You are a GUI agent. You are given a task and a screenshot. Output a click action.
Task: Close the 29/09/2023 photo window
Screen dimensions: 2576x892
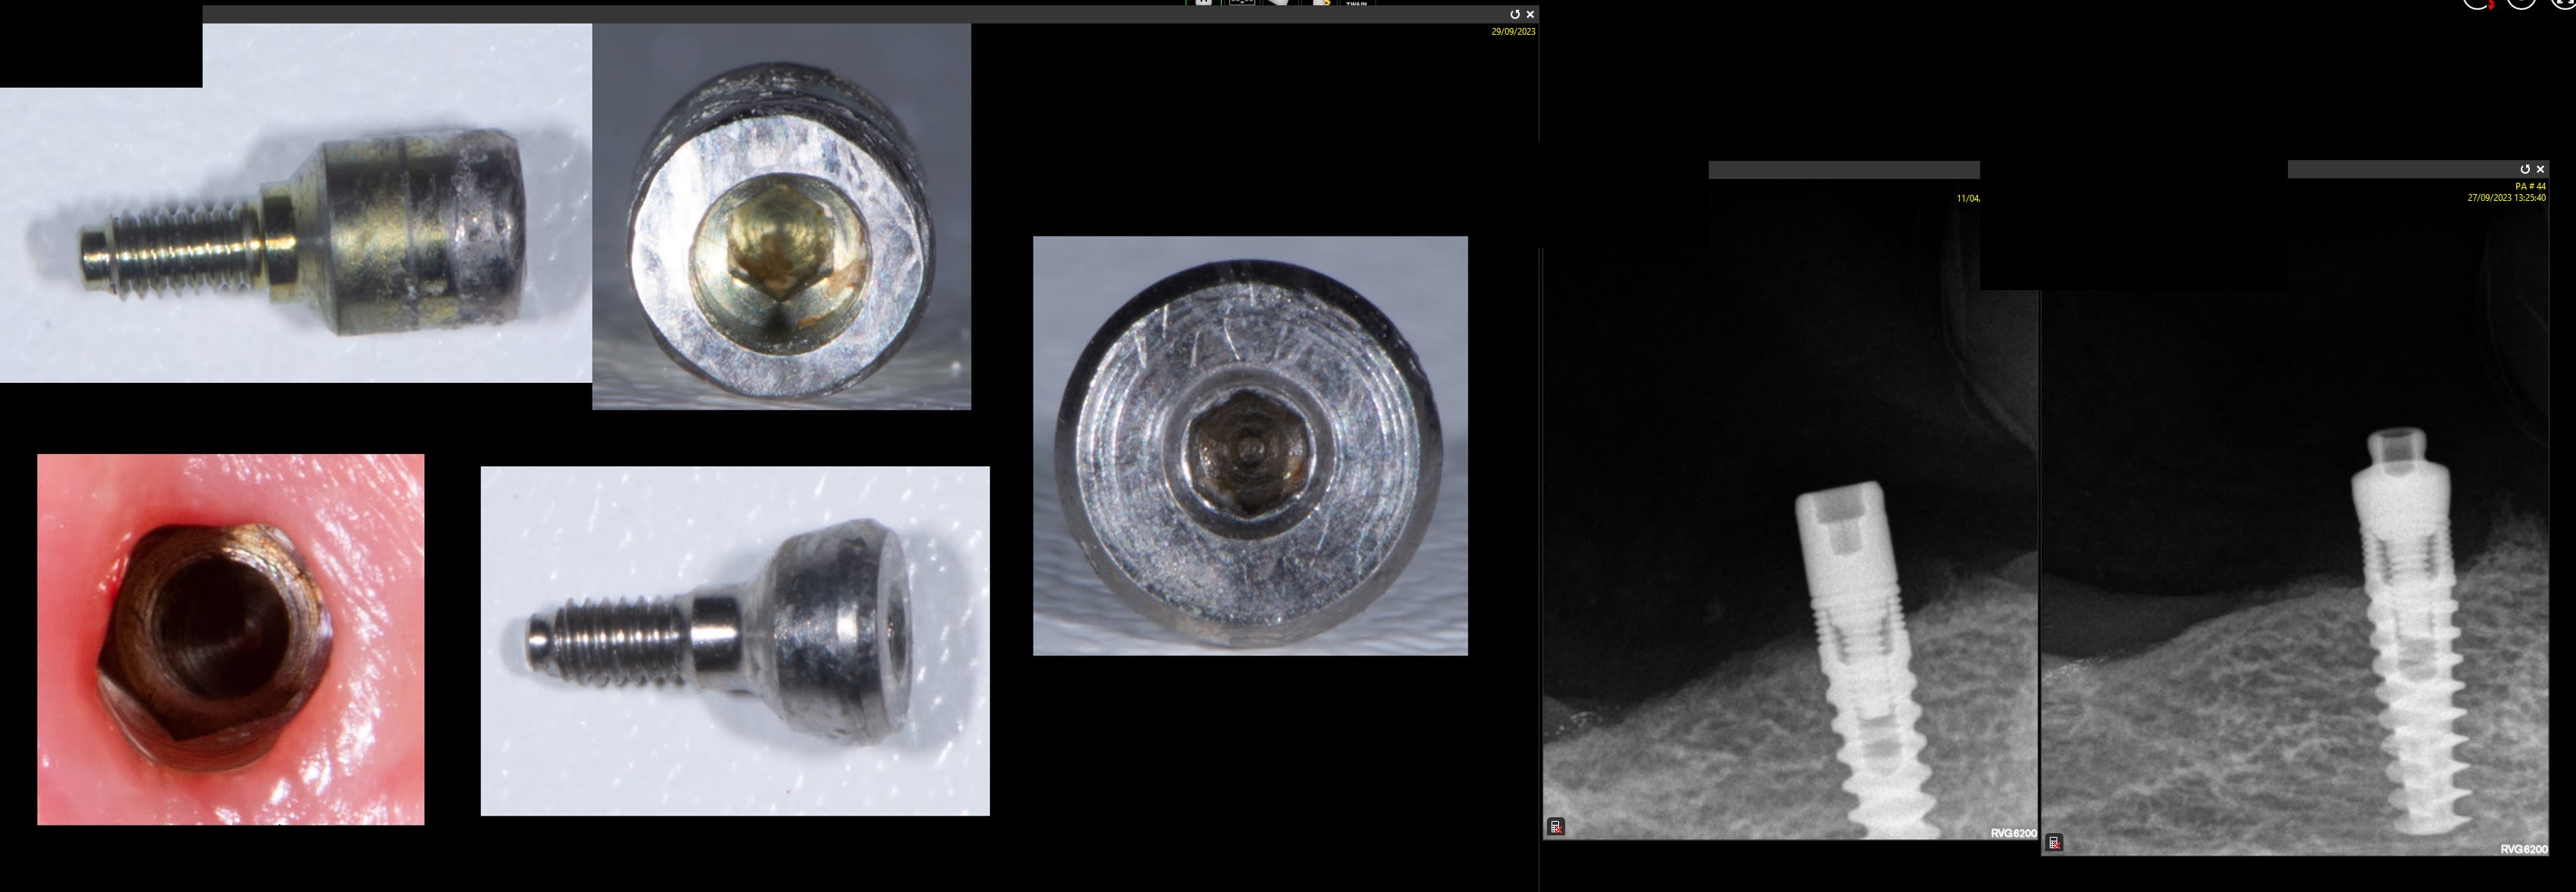pos(1530,15)
